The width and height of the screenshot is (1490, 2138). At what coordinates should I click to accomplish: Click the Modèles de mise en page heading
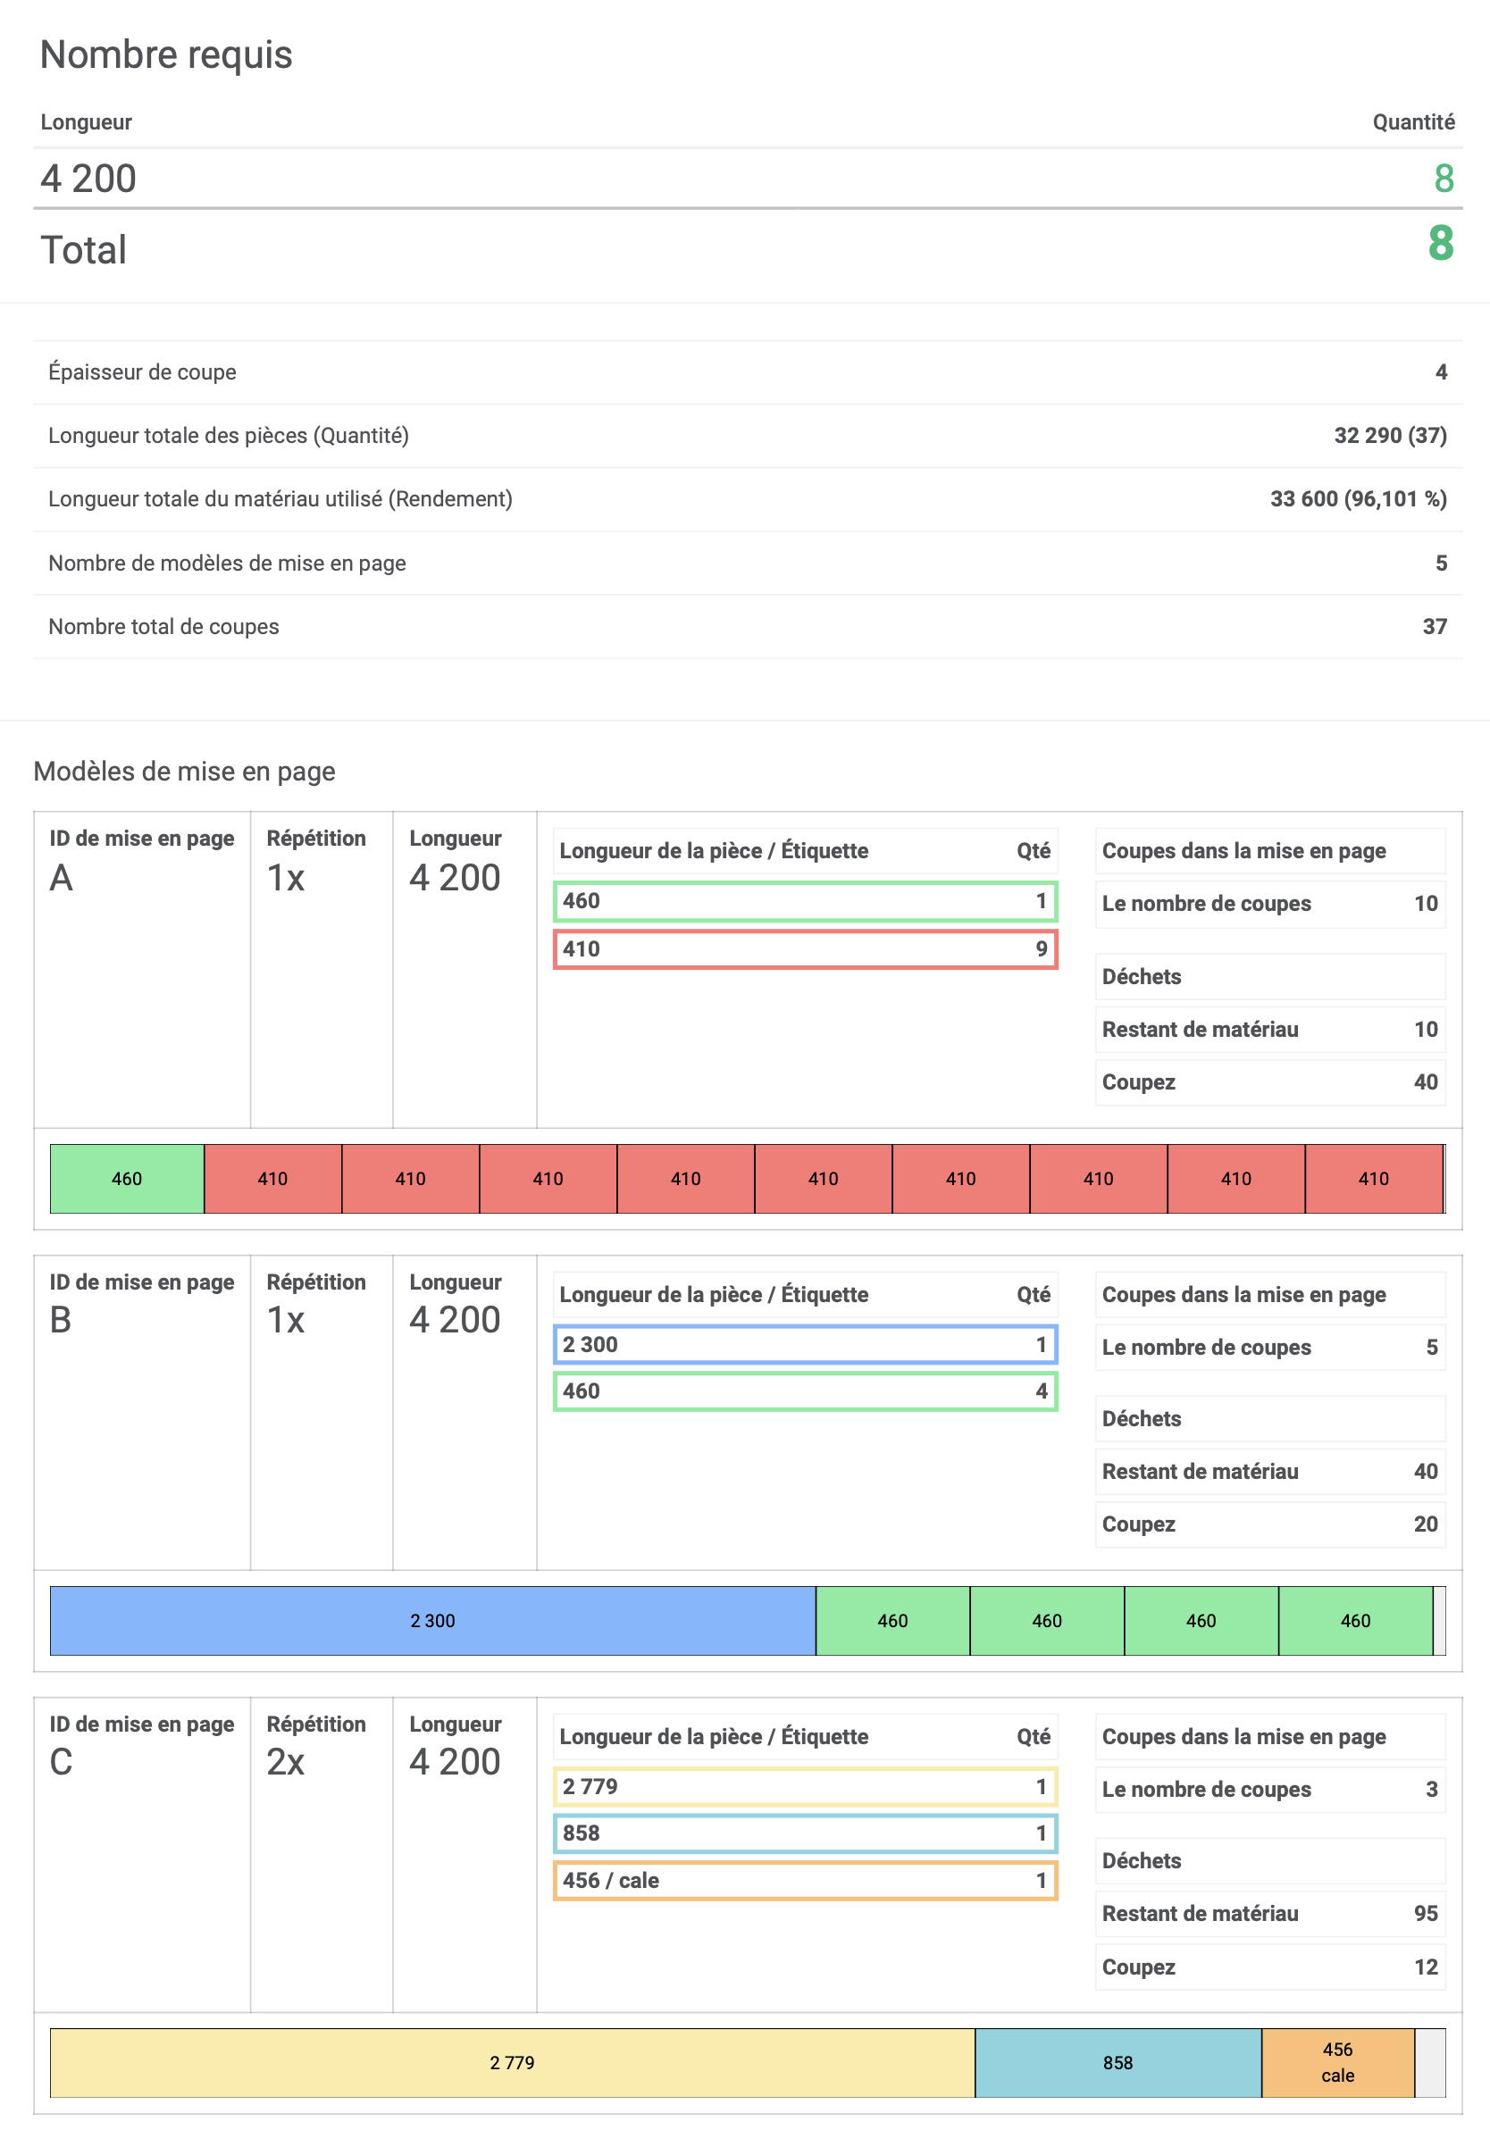tap(184, 771)
